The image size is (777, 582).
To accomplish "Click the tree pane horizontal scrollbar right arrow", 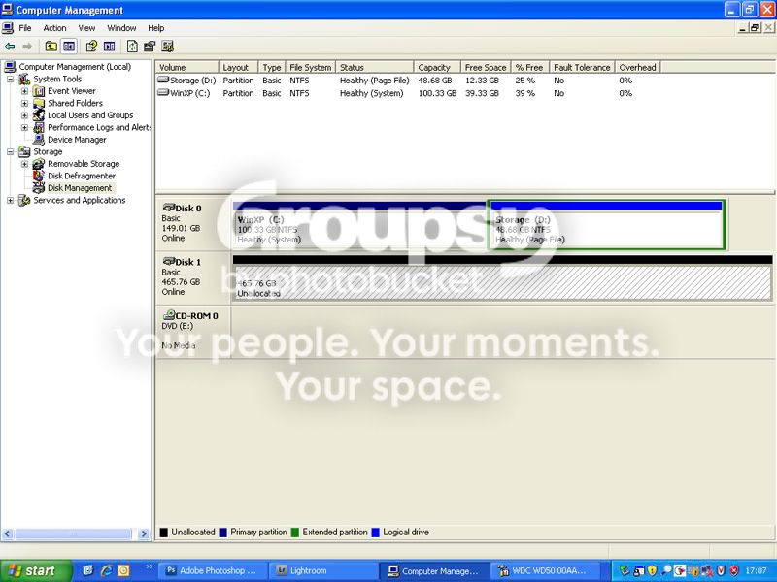I will (x=144, y=533).
